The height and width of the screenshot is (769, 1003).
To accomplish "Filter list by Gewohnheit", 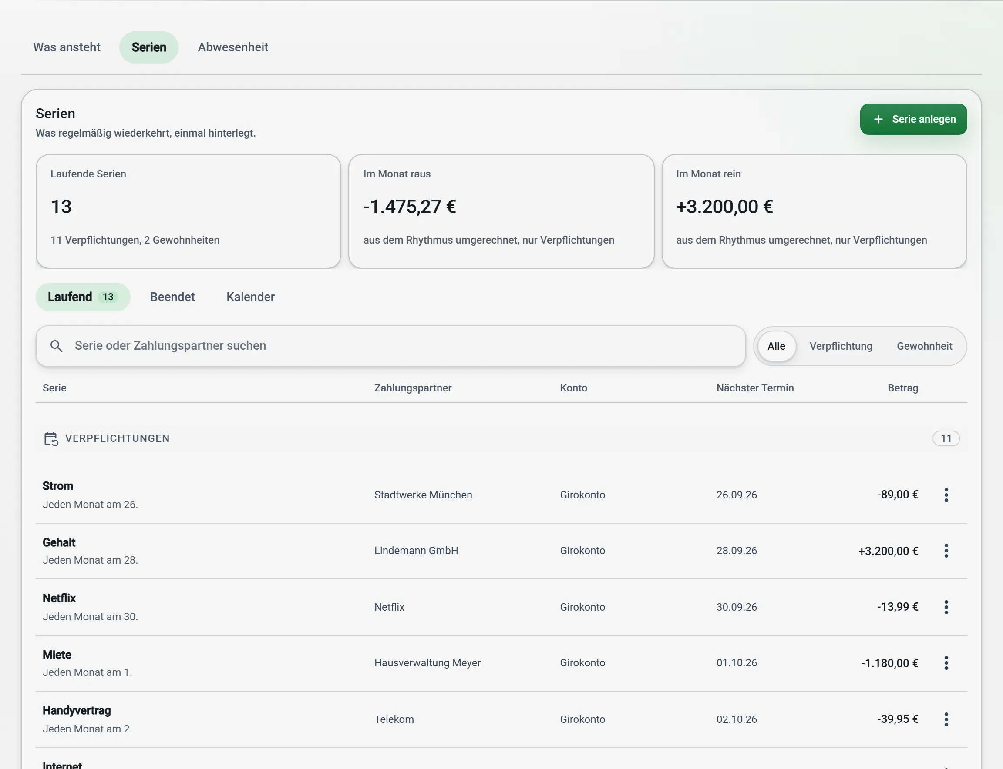I will (924, 346).
